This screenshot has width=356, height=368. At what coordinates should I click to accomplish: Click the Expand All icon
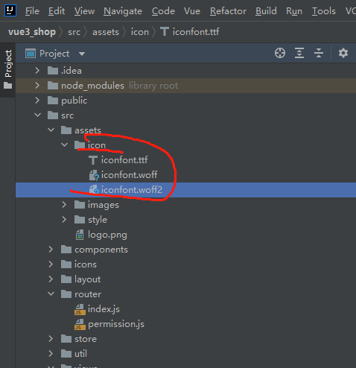coord(299,53)
